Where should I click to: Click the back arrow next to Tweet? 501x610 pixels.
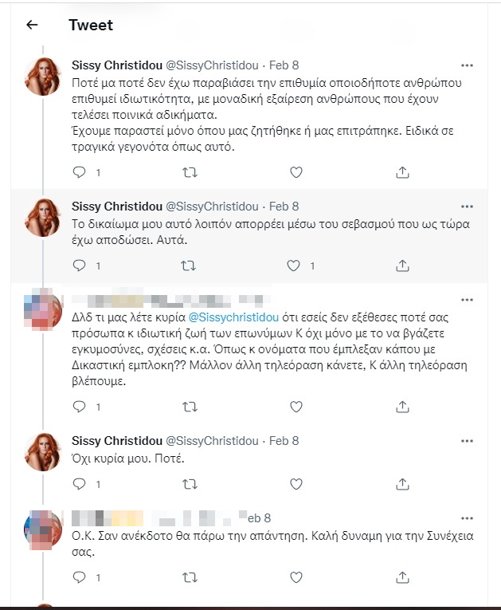[32, 25]
